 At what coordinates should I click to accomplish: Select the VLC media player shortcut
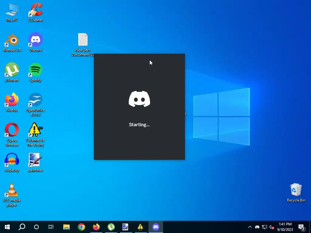tap(12, 195)
